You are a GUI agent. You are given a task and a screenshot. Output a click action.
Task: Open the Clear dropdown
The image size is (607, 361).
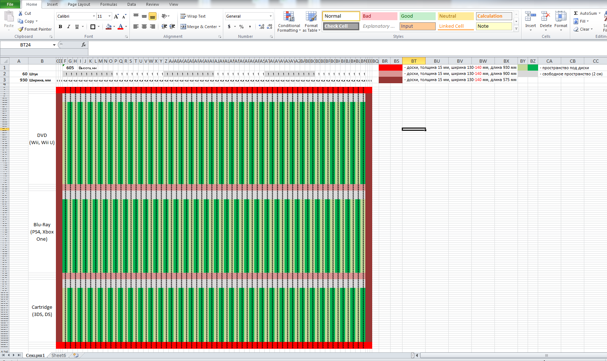coord(583,29)
